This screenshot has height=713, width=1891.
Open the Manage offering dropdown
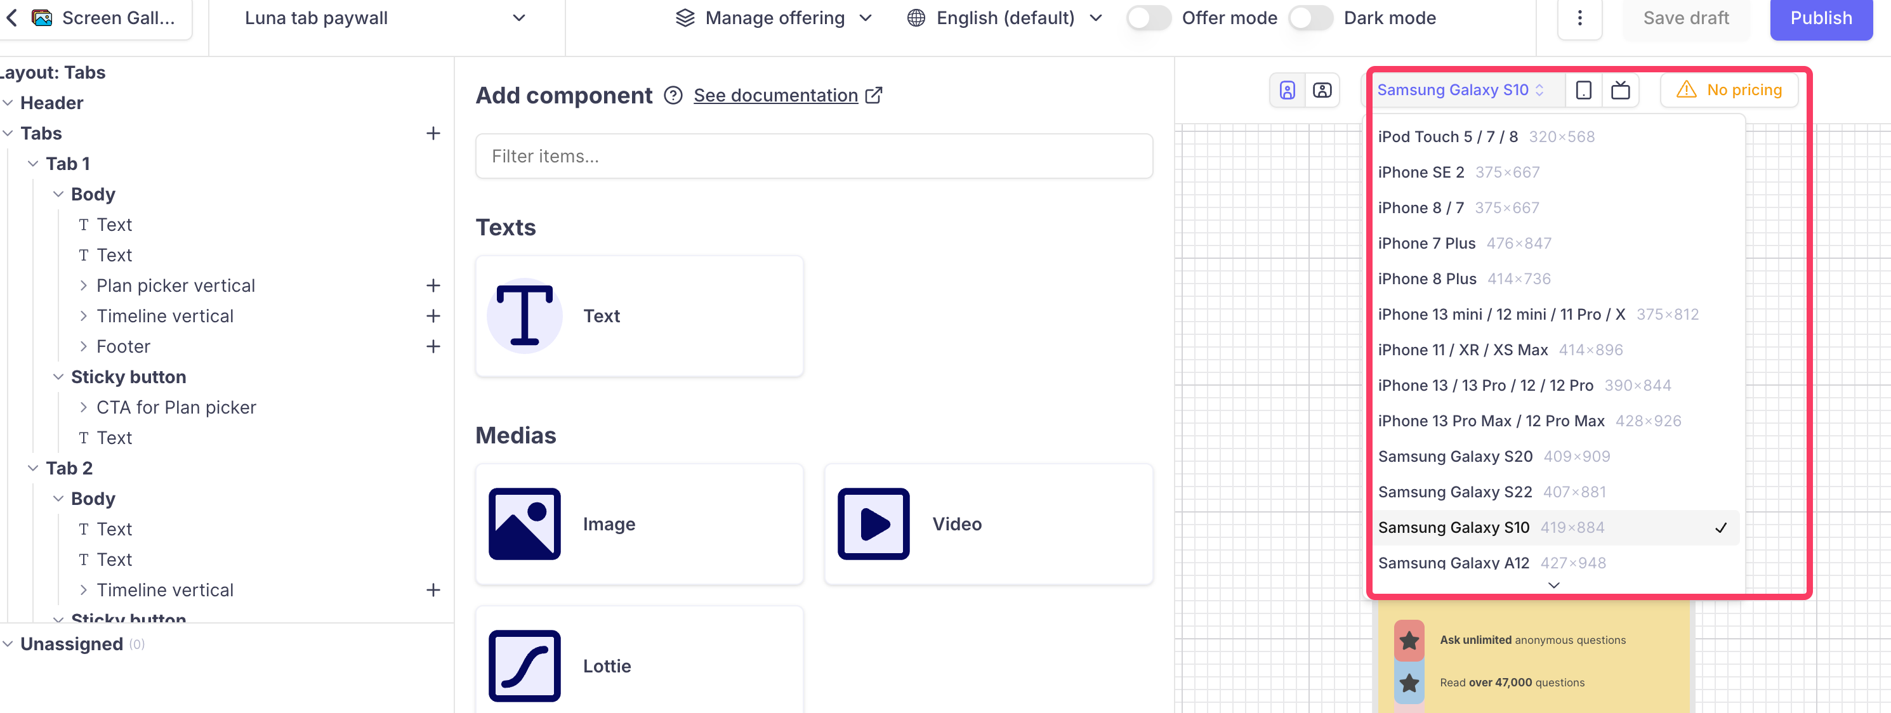click(x=774, y=18)
